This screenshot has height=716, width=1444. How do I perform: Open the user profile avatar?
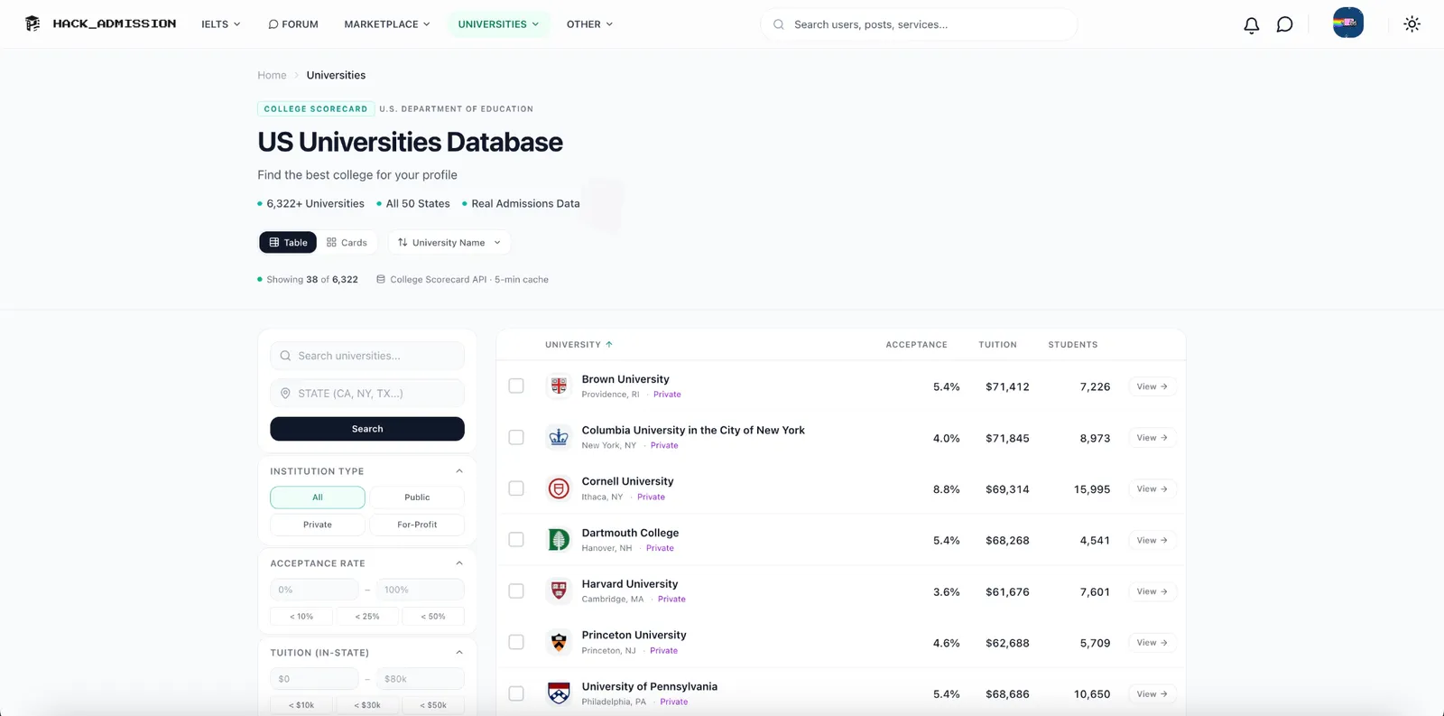1348,23
